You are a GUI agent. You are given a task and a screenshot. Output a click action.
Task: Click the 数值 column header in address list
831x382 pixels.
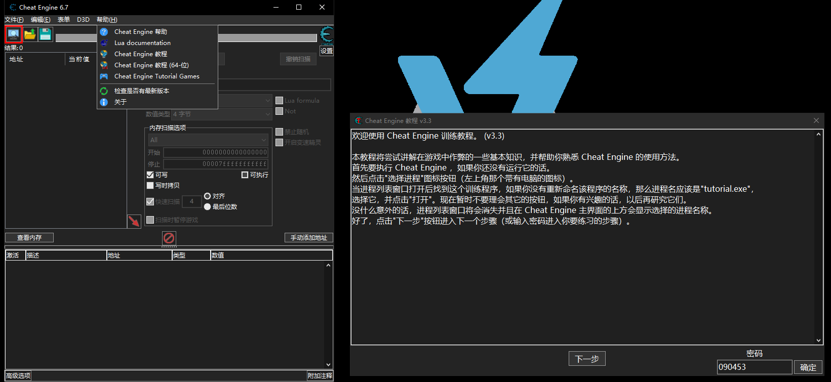tap(271, 256)
